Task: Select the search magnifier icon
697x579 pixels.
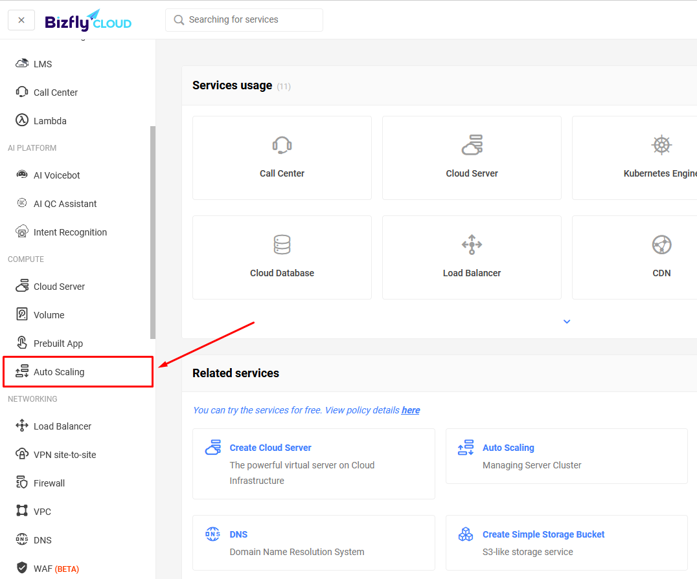Action: 179,20
